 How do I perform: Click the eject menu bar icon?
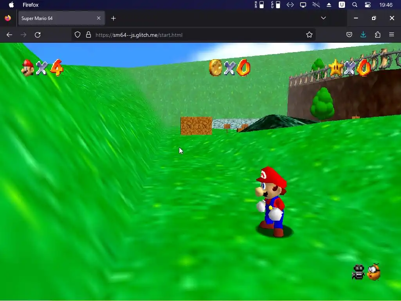(x=329, y=5)
